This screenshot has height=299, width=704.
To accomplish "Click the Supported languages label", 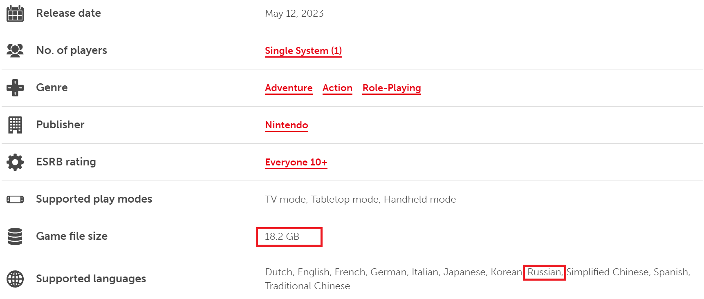I will point(91,279).
